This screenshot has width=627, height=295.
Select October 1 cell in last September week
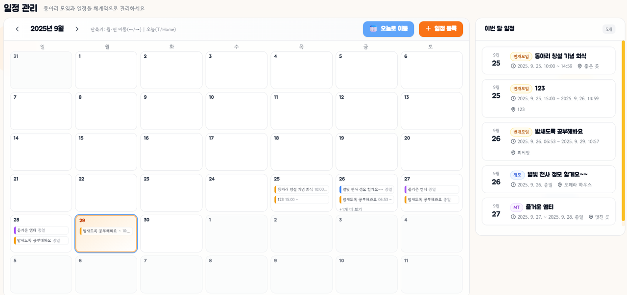[x=237, y=233]
